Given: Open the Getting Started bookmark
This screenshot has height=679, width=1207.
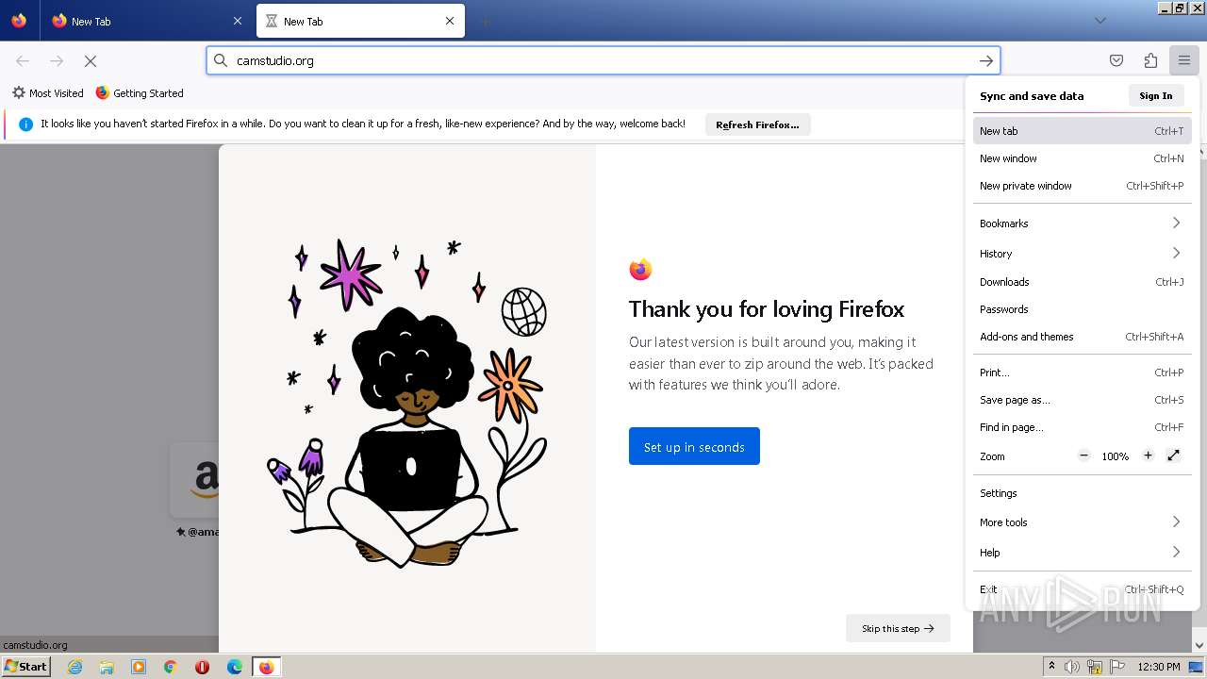Looking at the screenshot, I should [140, 93].
